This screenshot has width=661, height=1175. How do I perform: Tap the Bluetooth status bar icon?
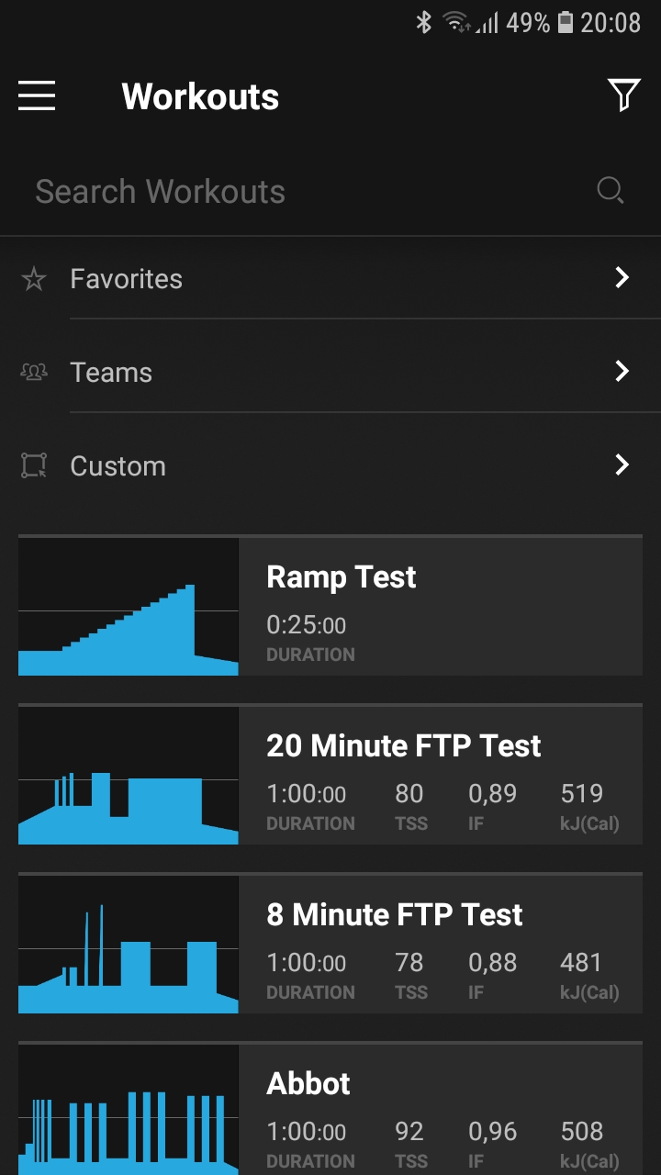[423, 22]
